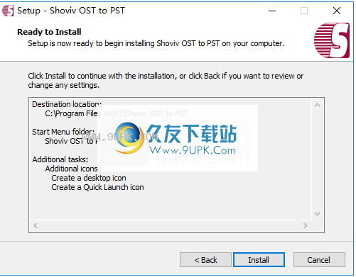Start installation with the Install button

[x=259, y=260]
